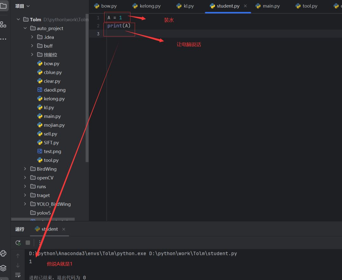Image resolution: width=342 pixels, height=280 pixels.
Task: Select tool.py in the project tree
Action: point(48,160)
